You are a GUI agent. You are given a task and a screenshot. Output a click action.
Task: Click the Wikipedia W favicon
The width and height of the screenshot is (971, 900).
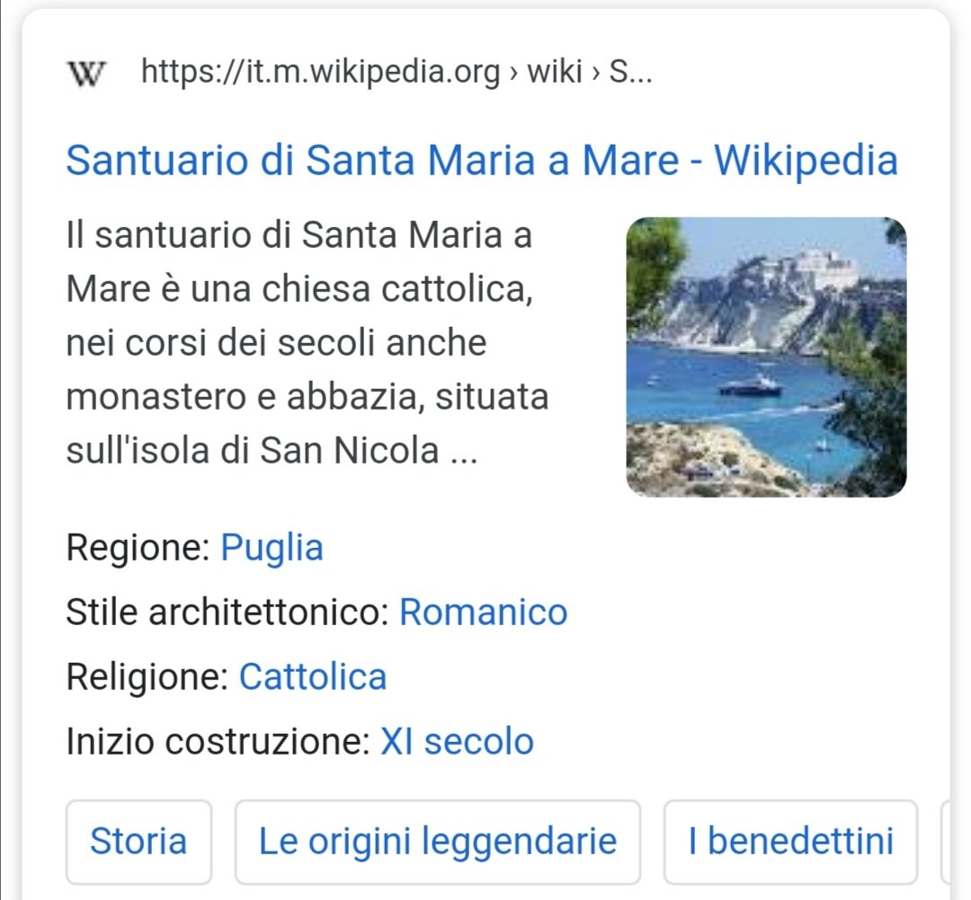(x=86, y=73)
